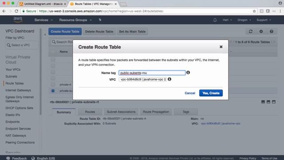Toggle the select-all header checkbox

pyautogui.click(x=53, y=52)
